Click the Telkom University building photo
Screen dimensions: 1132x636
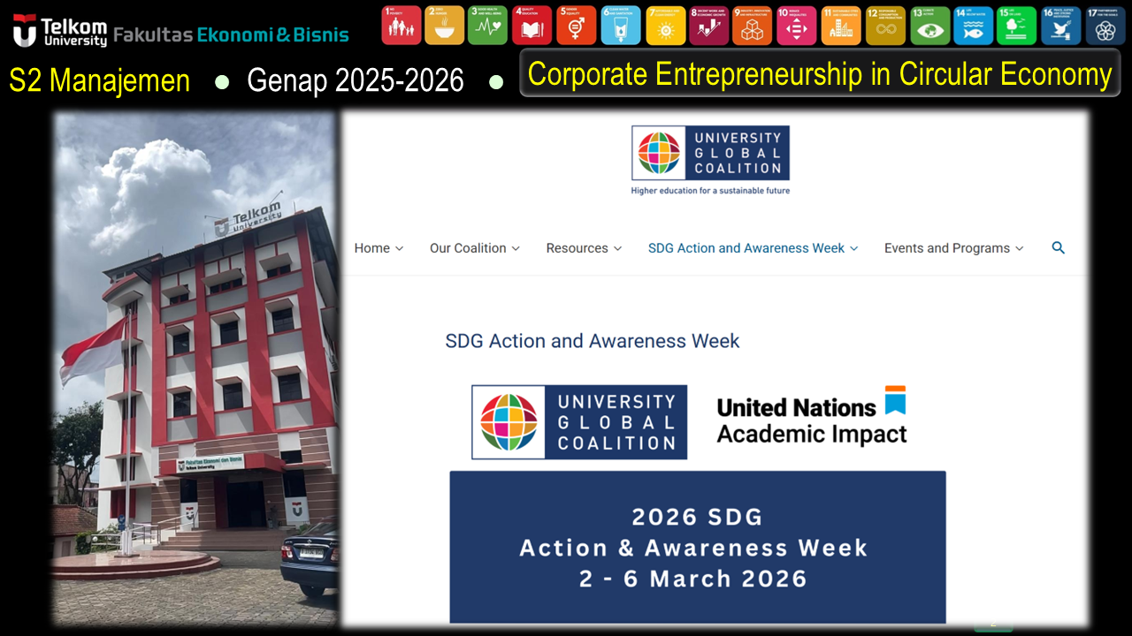[x=195, y=367]
